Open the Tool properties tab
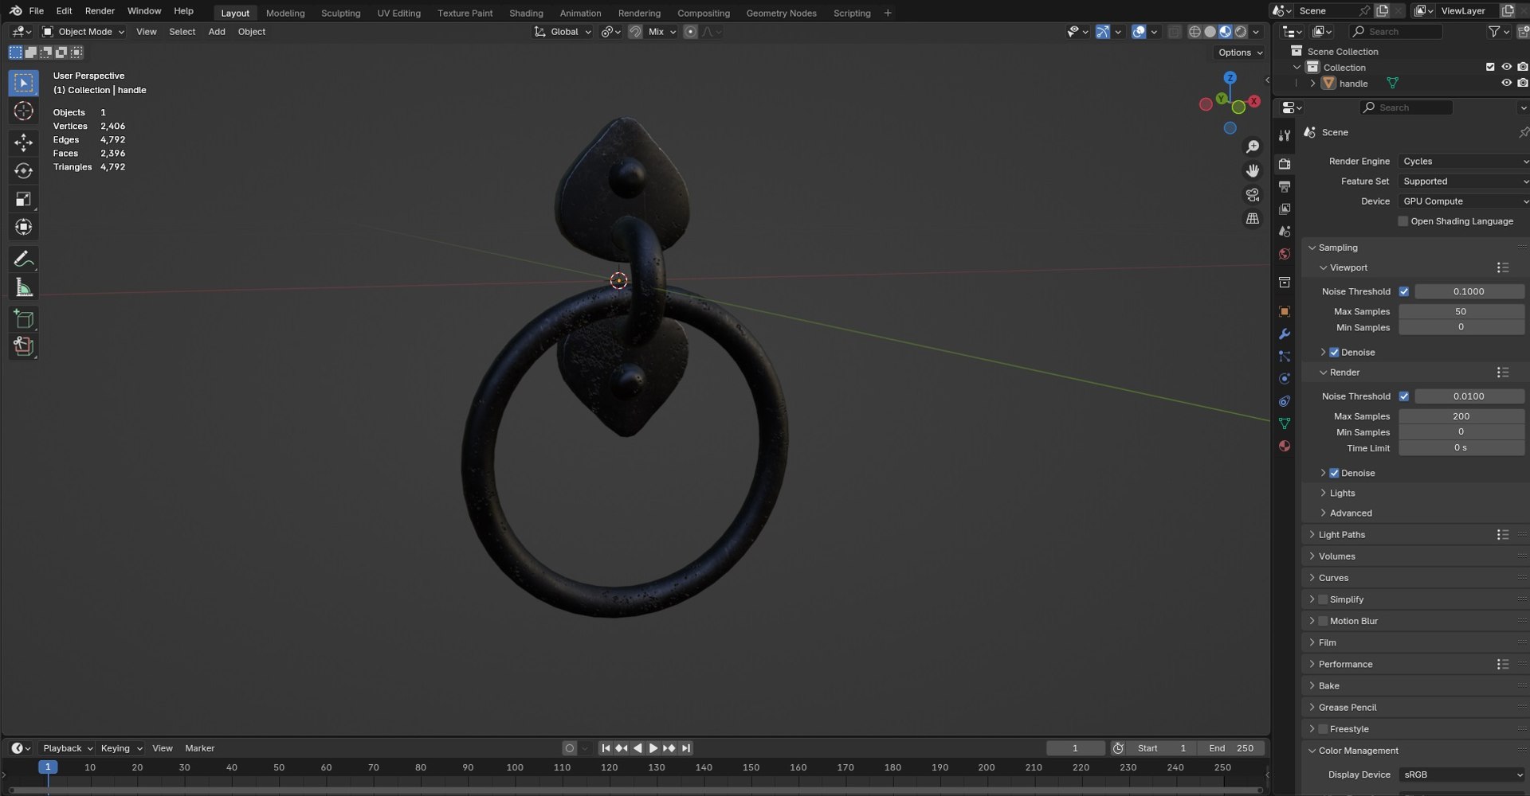Image resolution: width=1530 pixels, height=796 pixels. (1285, 135)
